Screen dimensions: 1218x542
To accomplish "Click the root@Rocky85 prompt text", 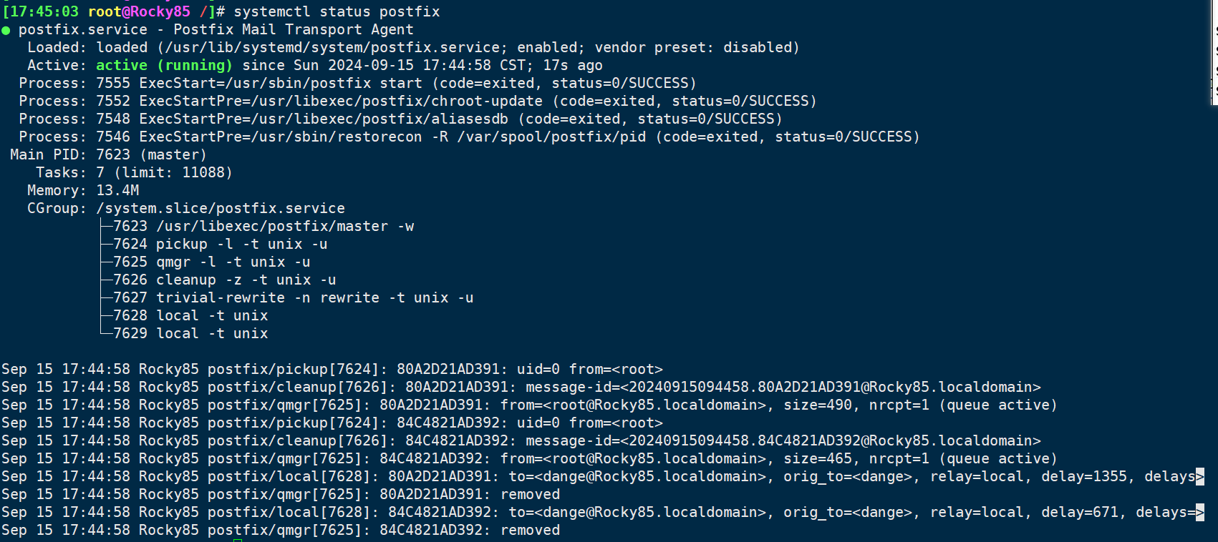I will tap(139, 11).
